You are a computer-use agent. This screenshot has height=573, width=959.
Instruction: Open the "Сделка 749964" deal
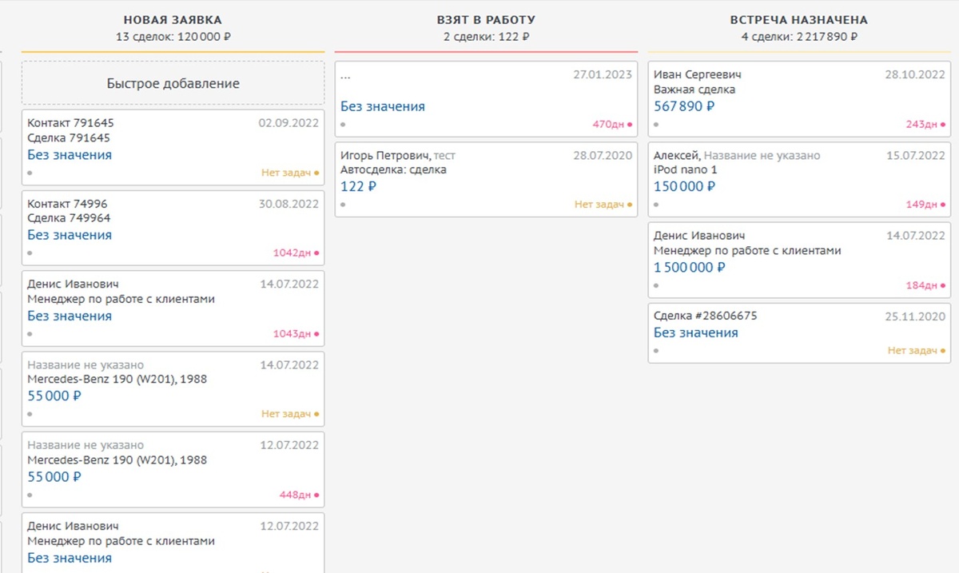click(69, 218)
